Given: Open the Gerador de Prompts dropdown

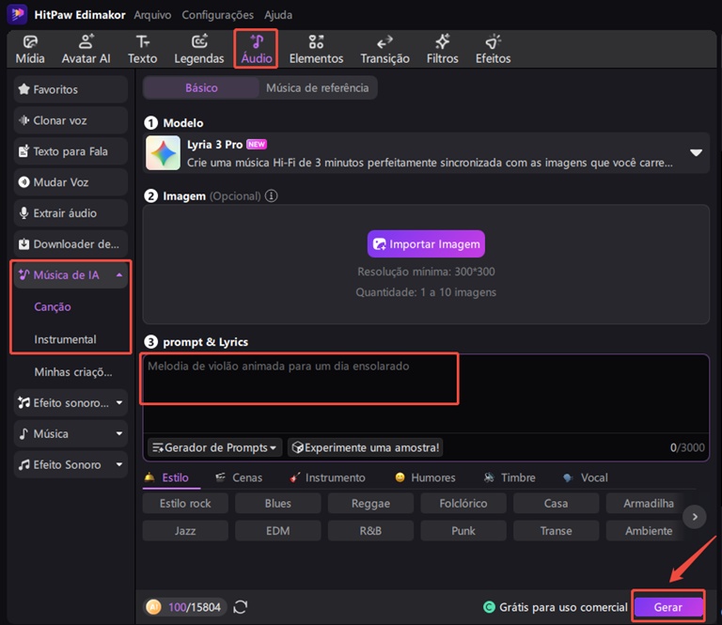Looking at the screenshot, I should (214, 447).
